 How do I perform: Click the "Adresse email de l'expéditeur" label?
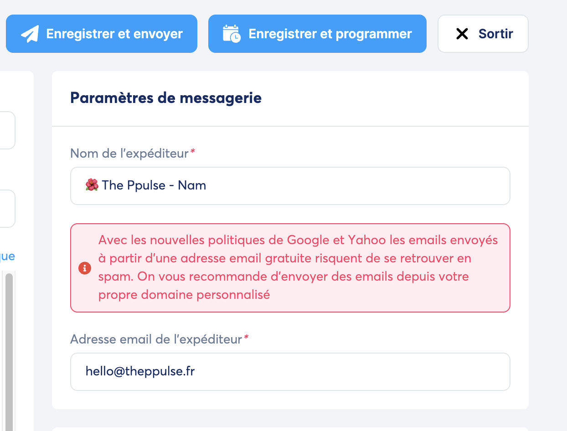coord(156,339)
